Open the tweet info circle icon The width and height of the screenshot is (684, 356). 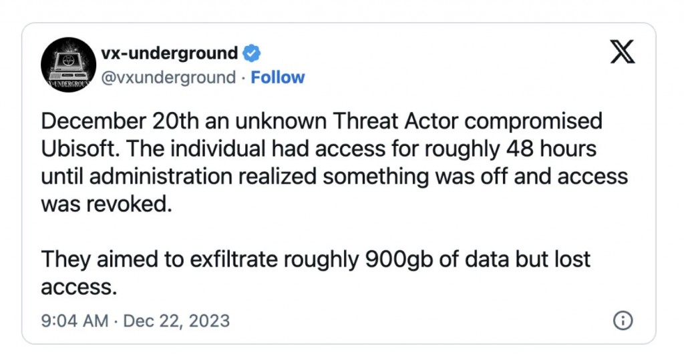[x=623, y=321]
